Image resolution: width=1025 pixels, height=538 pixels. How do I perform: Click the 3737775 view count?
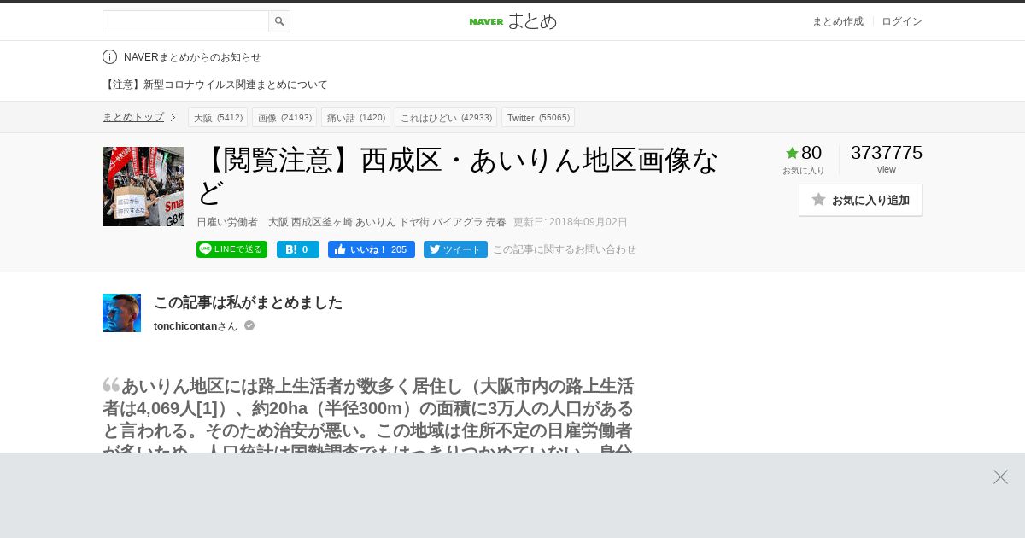pos(887,153)
